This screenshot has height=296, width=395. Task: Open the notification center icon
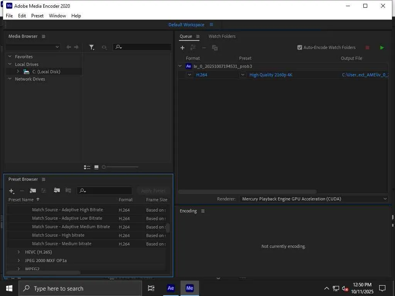382,288
